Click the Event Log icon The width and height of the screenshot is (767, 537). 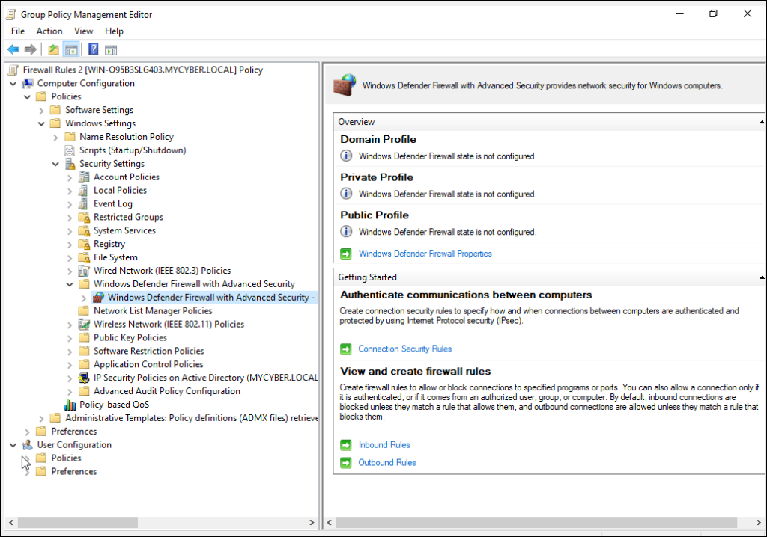(x=84, y=203)
